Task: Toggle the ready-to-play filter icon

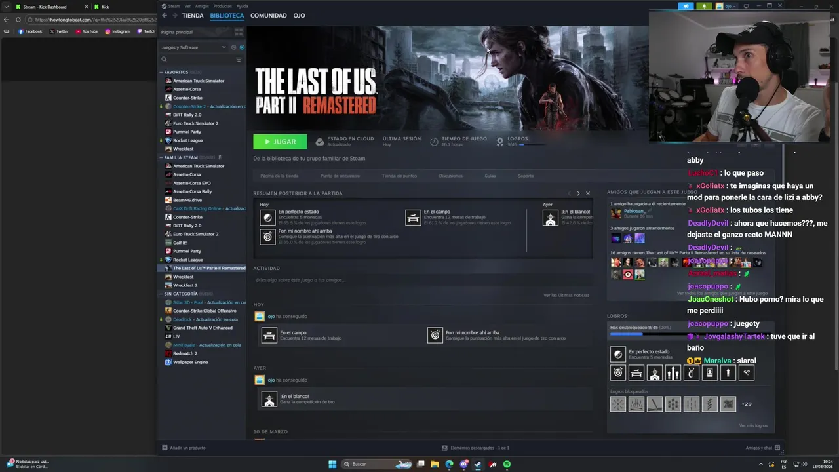Action: [x=242, y=47]
